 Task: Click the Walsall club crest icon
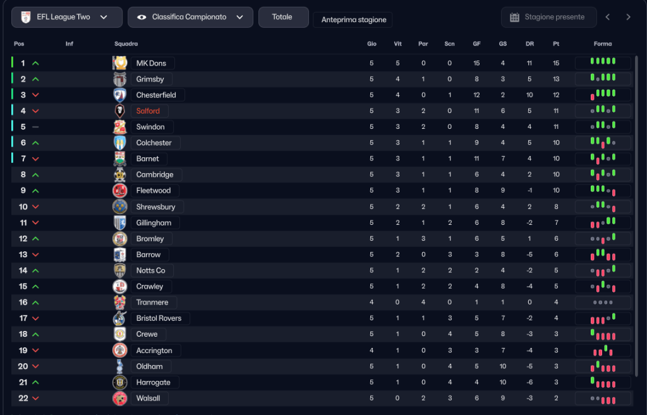point(120,399)
